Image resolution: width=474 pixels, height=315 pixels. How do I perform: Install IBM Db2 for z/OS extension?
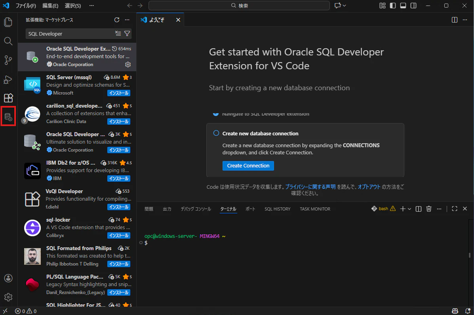click(x=119, y=178)
